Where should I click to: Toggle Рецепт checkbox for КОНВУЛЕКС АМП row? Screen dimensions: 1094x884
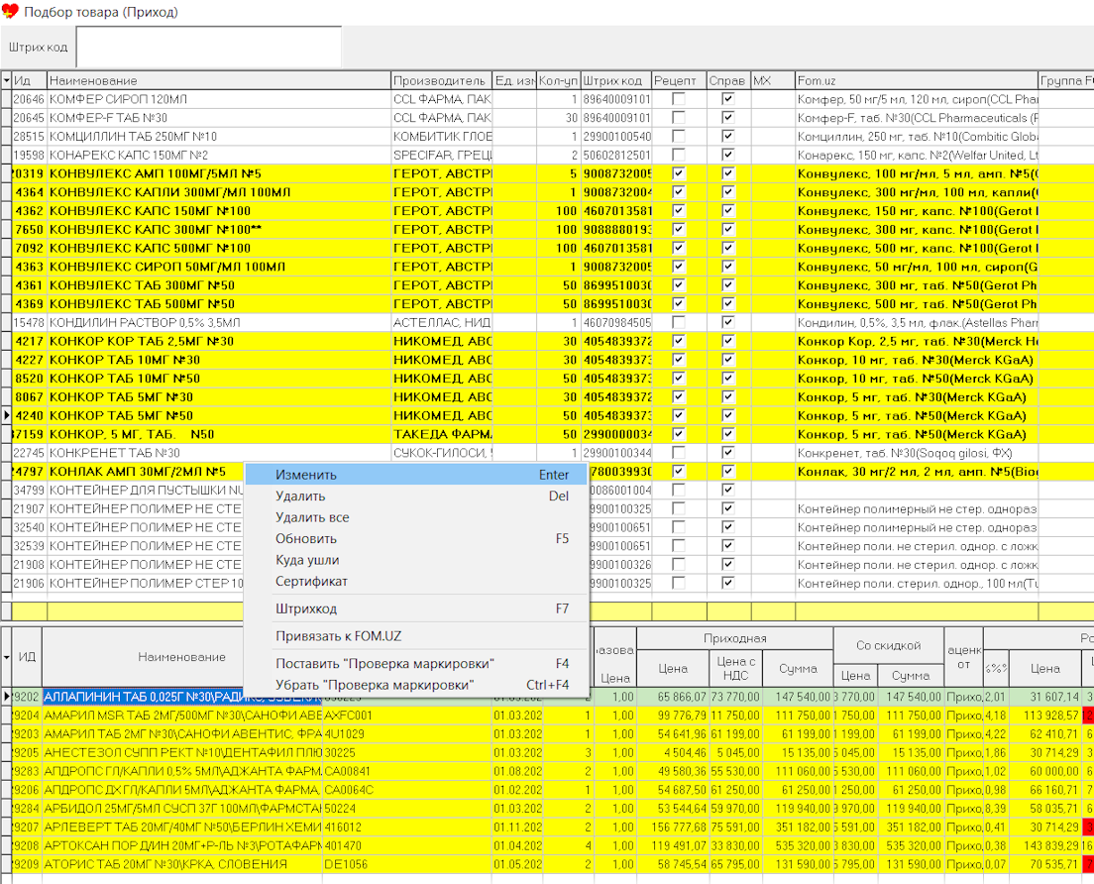[679, 174]
